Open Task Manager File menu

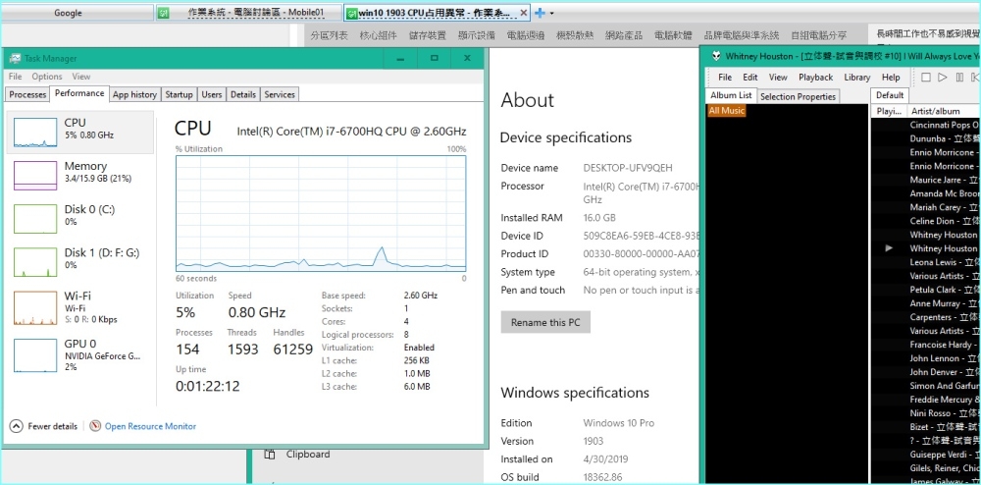(x=15, y=77)
